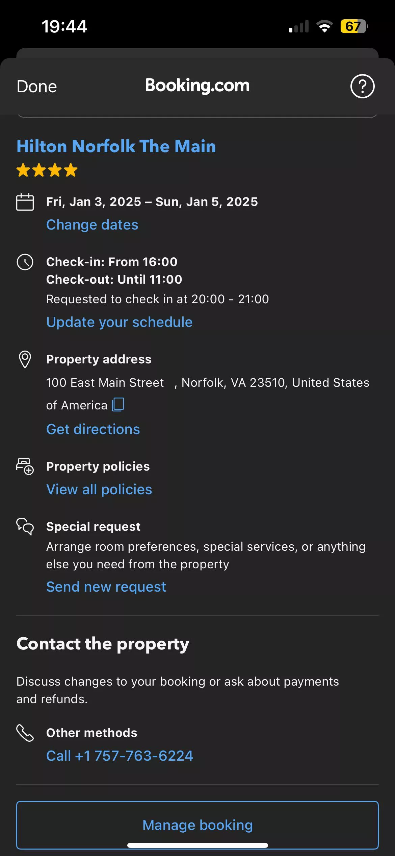Tap the help question mark icon
This screenshot has height=856, width=395.
pos(362,86)
